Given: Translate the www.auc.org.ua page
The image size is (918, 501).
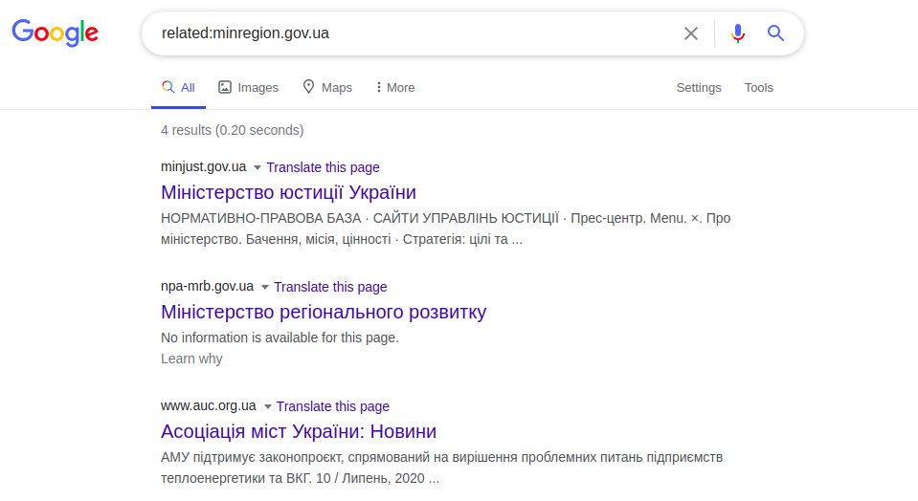Looking at the screenshot, I should click(332, 406).
